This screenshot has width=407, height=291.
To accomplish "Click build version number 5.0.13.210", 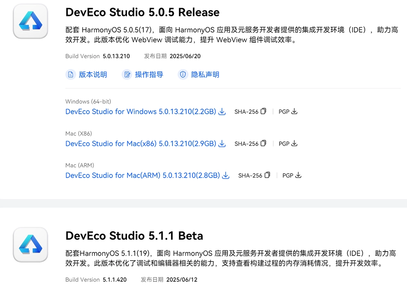I will pyautogui.click(x=116, y=56).
